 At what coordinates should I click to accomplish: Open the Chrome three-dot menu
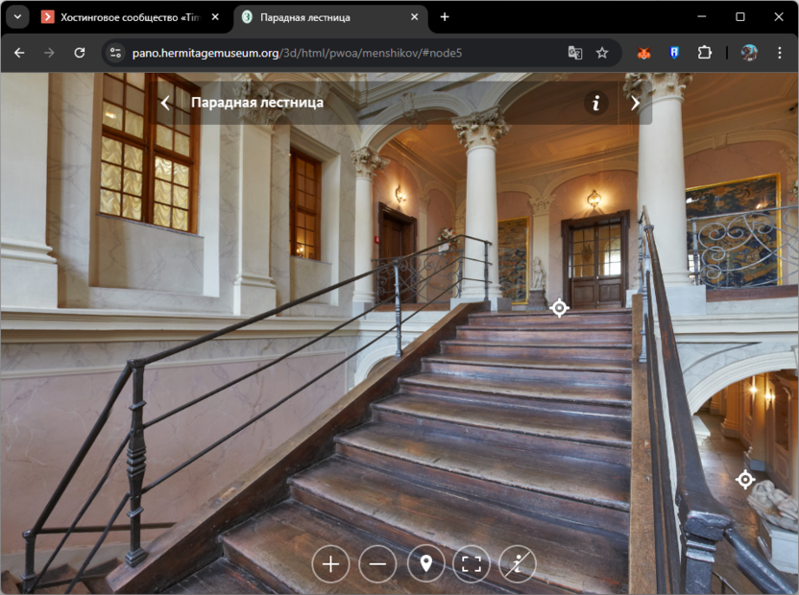pyautogui.click(x=779, y=53)
